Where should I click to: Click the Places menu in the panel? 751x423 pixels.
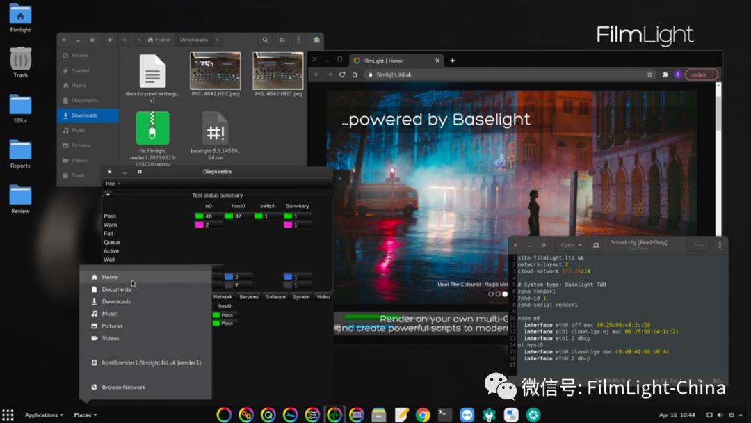tap(86, 415)
